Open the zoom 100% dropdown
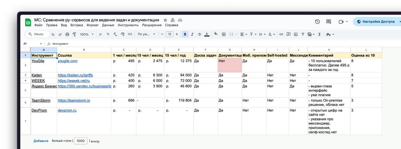This screenshot has width=401, height=149. (87, 34)
